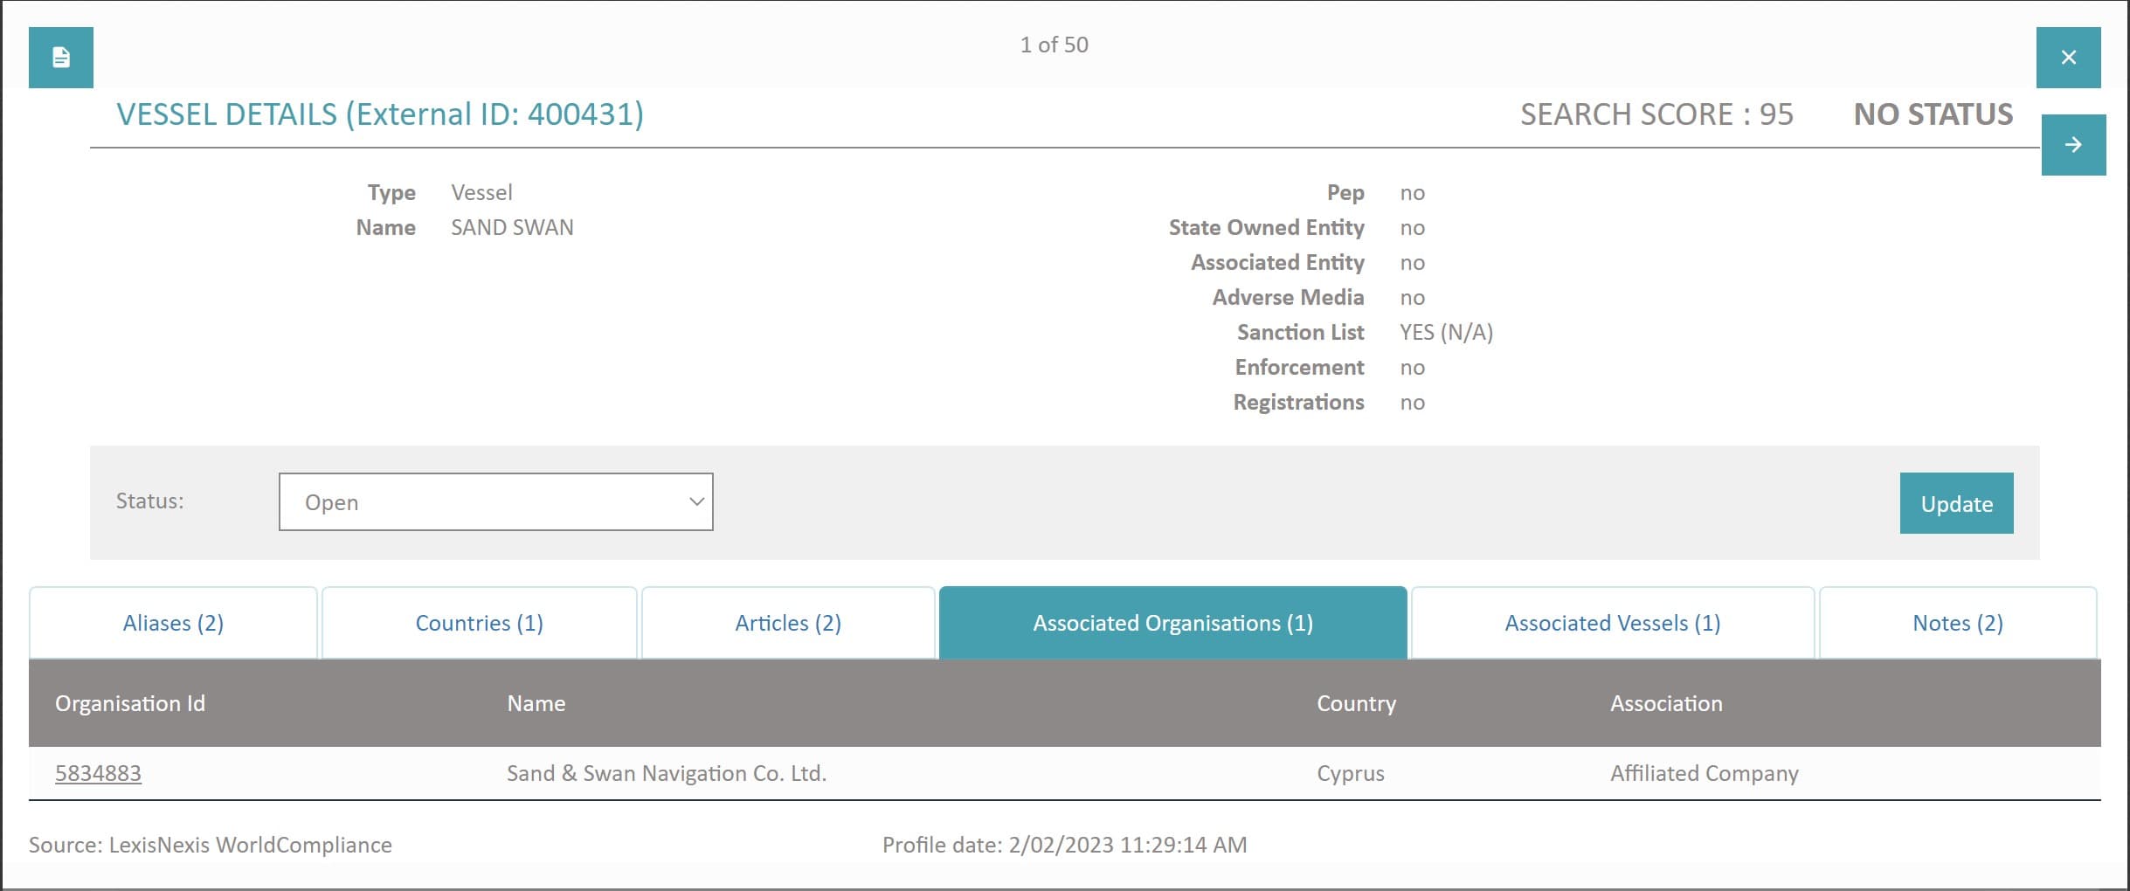Click the Sanction List value YES (N/A)
Viewport: 2130px width, 891px height.
tap(1446, 332)
